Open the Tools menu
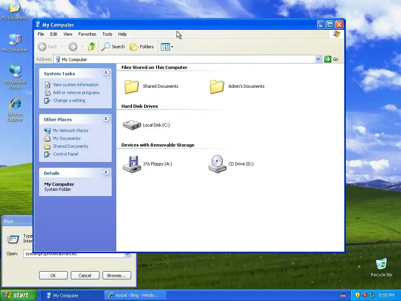401x301 pixels. pyautogui.click(x=107, y=34)
